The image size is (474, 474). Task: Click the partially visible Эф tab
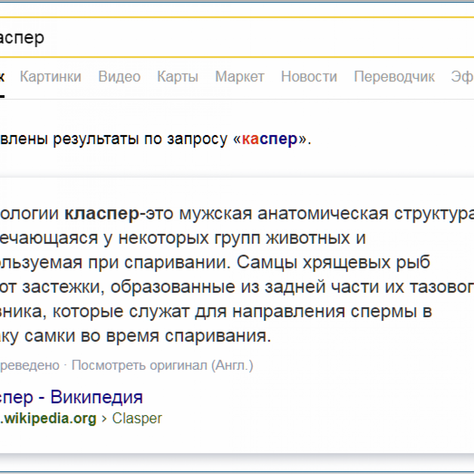(x=462, y=77)
